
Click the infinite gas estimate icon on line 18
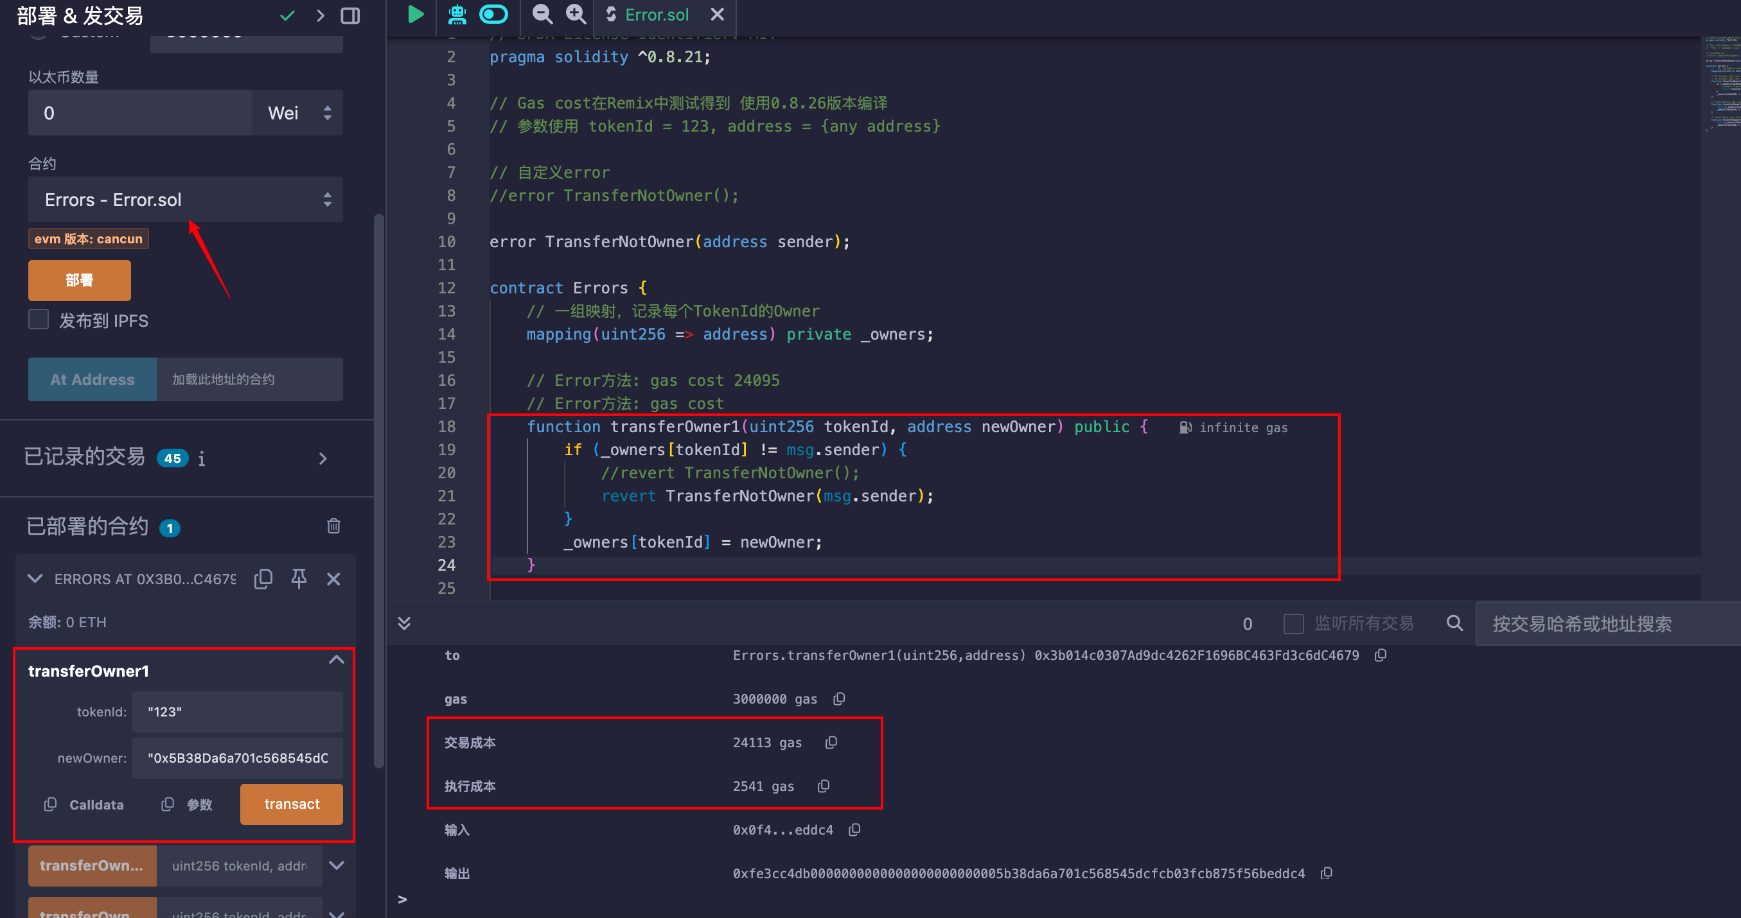tap(1185, 428)
